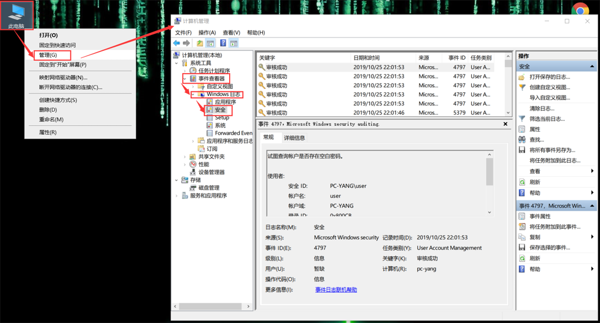
Task: Collapse the 系统工具 tree node
Action: (x=176, y=63)
